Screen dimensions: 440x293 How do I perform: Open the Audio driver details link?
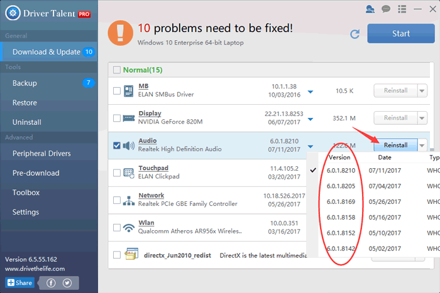click(148, 141)
